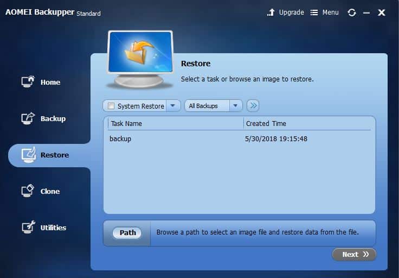Click the Backup arrow icon in sidebar
Screen dimensions: 399x278
[28, 118]
